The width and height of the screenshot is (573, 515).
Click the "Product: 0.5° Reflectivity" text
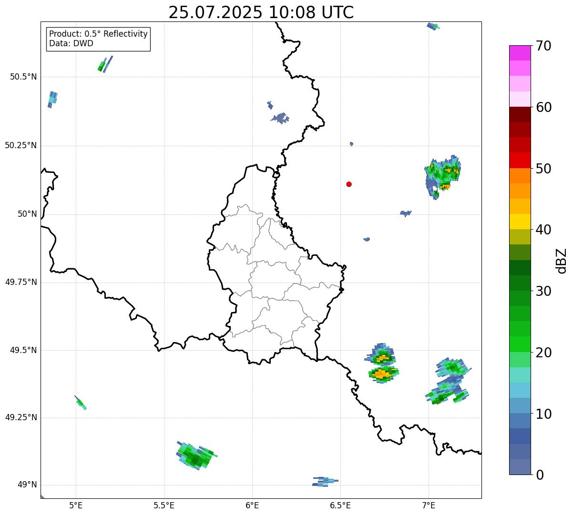(99, 34)
